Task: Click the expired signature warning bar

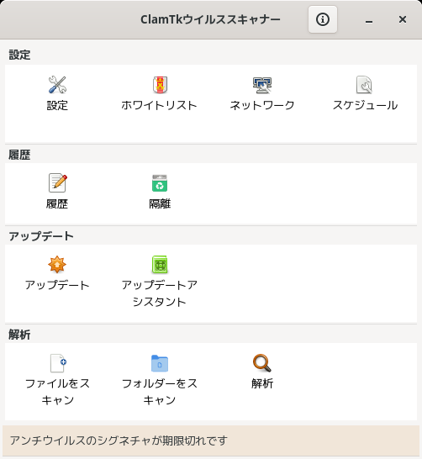Action: [211, 441]
